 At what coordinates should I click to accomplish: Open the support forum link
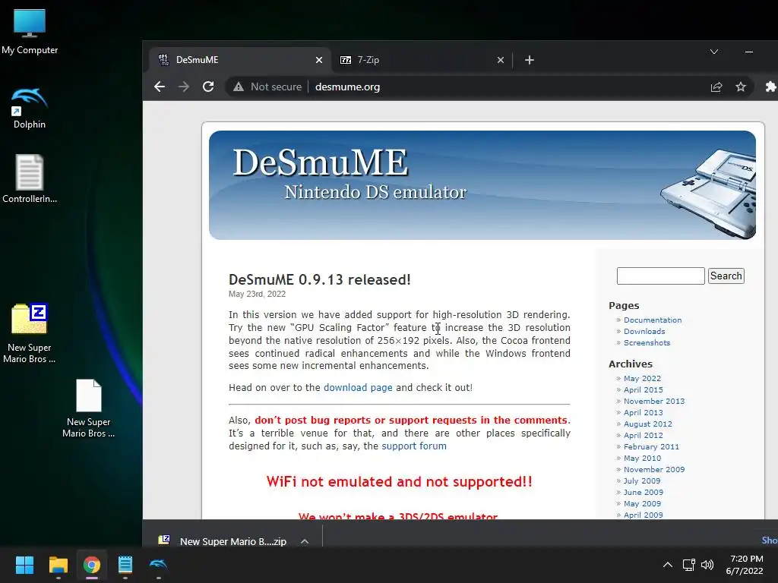point(414,446)
